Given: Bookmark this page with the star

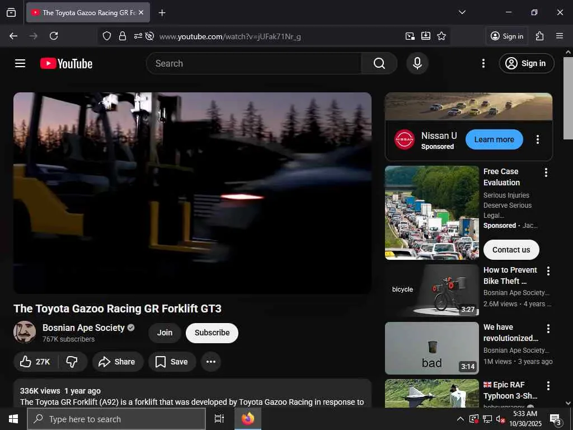Looking at the screenshot, I should [442, 36].
